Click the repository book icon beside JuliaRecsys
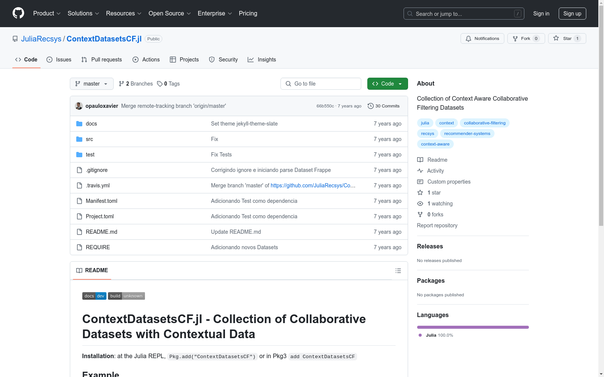 [x=15, y=39]
